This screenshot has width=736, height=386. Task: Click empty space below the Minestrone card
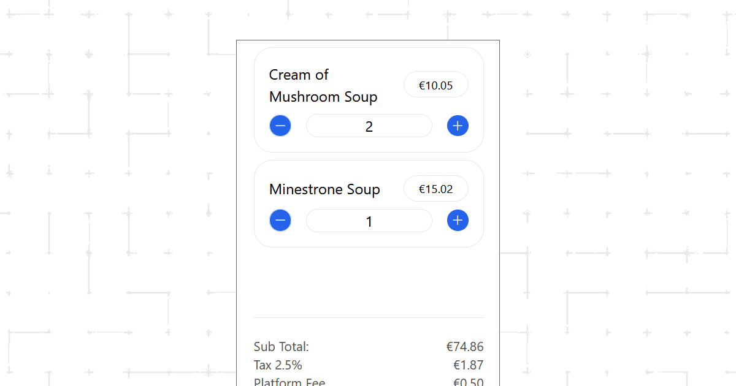369,282
